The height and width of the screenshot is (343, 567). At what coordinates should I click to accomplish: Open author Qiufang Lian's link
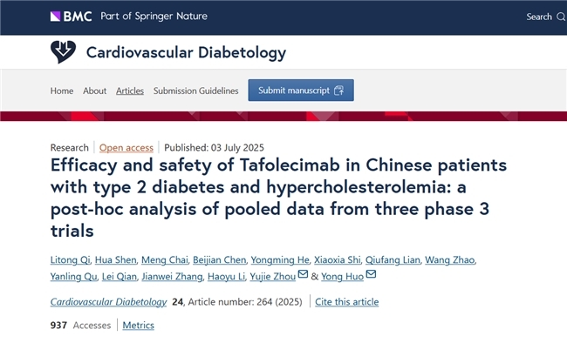393,260
